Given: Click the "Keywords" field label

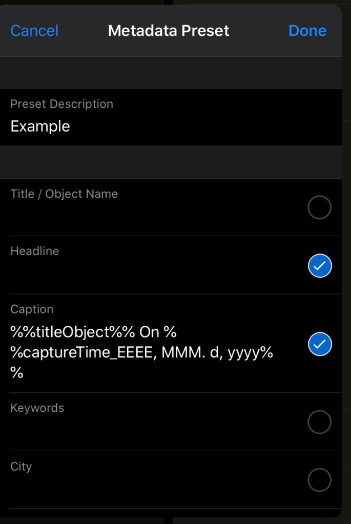Looking at the screenshot, I should pyautogui.click(x=37, y=408).
